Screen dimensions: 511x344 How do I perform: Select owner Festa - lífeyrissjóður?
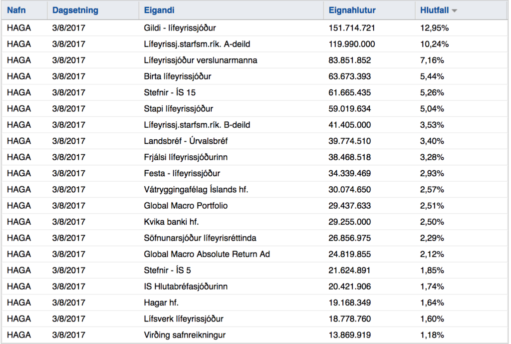pos(182,173)
